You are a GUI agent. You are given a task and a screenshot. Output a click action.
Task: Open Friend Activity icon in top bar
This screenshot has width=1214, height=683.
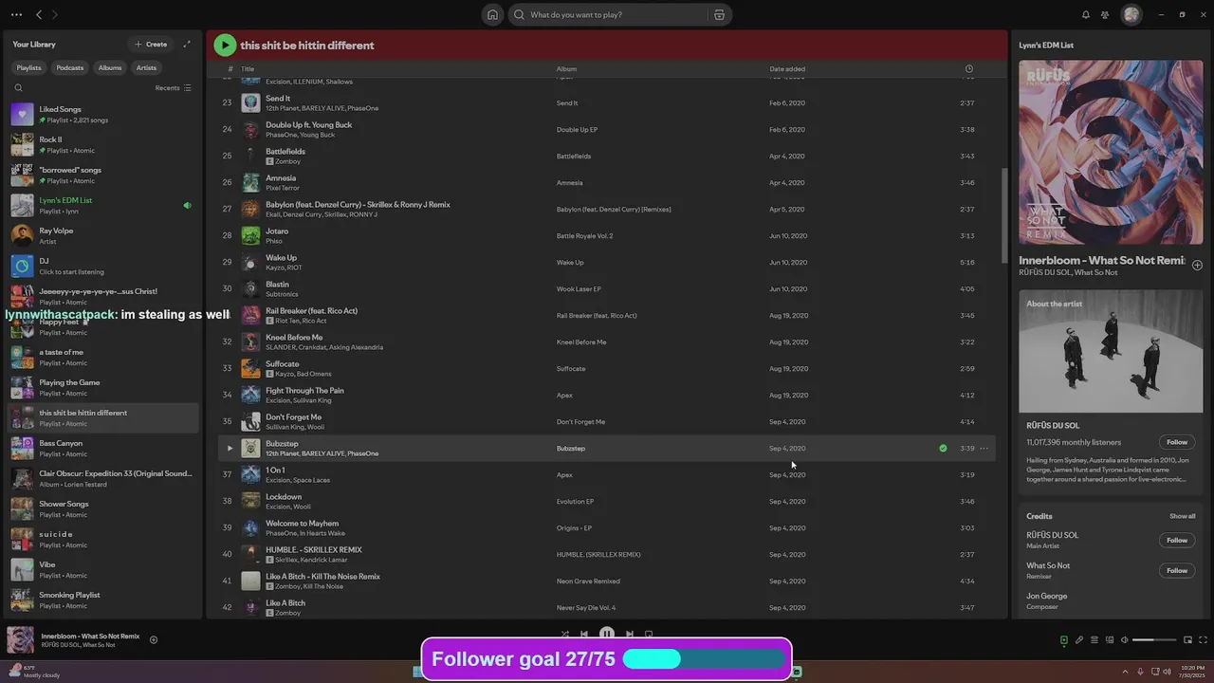[x=1105, y=14]
